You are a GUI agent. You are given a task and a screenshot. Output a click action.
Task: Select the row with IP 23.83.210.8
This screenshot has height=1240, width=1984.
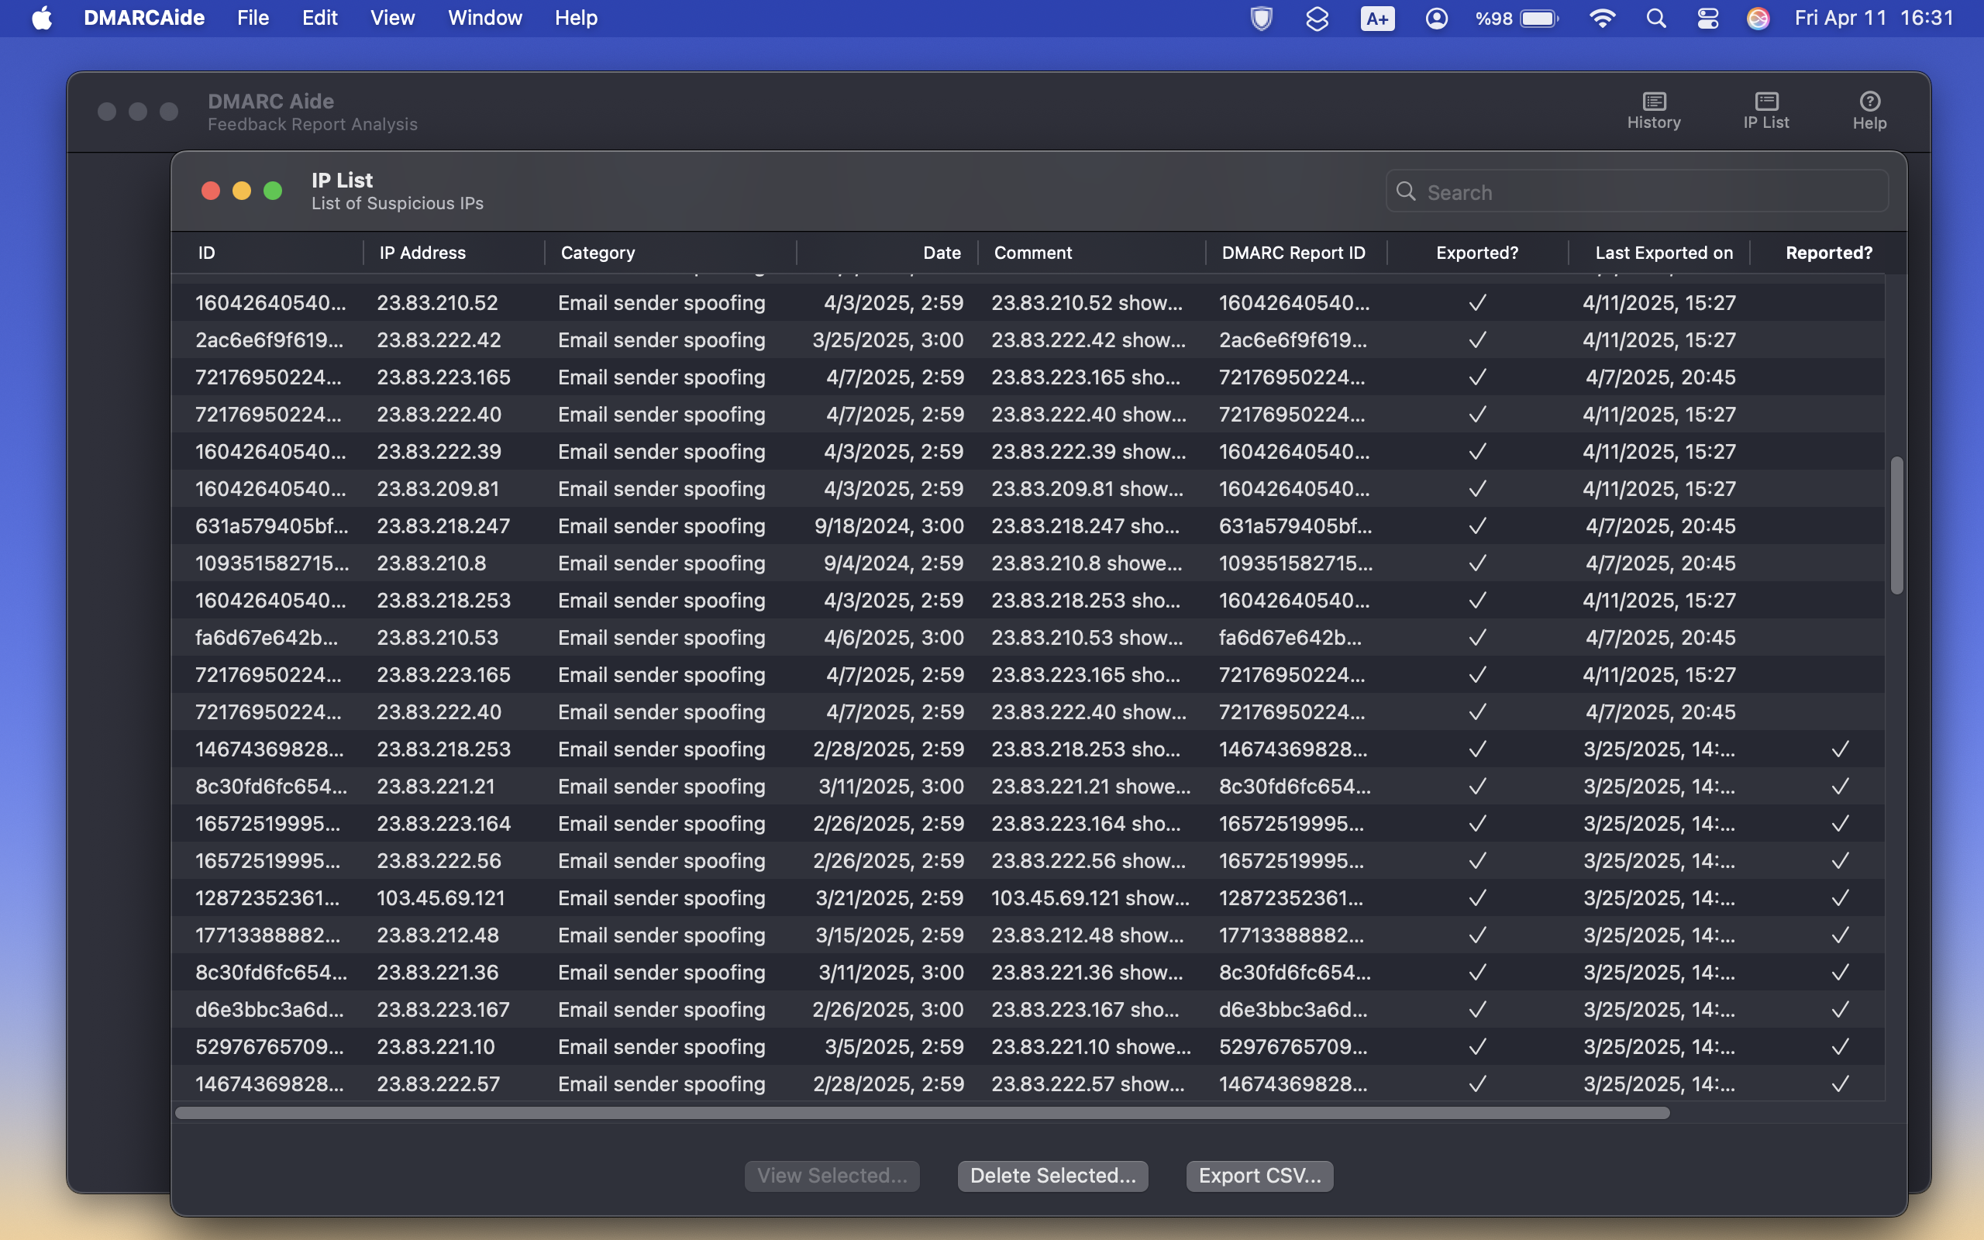pos(1028,563)
